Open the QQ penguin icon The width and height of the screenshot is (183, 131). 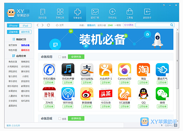(x=143, y=94)
